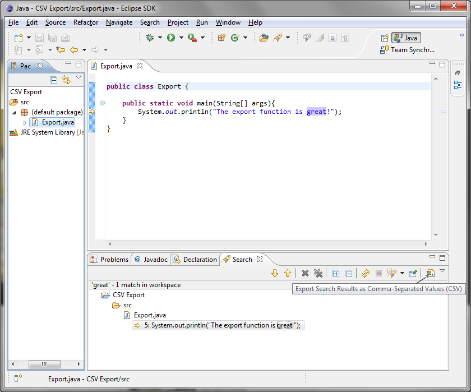Collapse all search results
The image size is (471, 392).
click(x=348, y=273)
